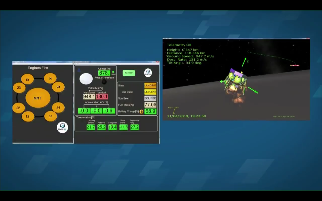The image size is (322, 201).
Task: Click 'Ground Speed: 947.7 m/s' readout
Action: tap(190, 56)
